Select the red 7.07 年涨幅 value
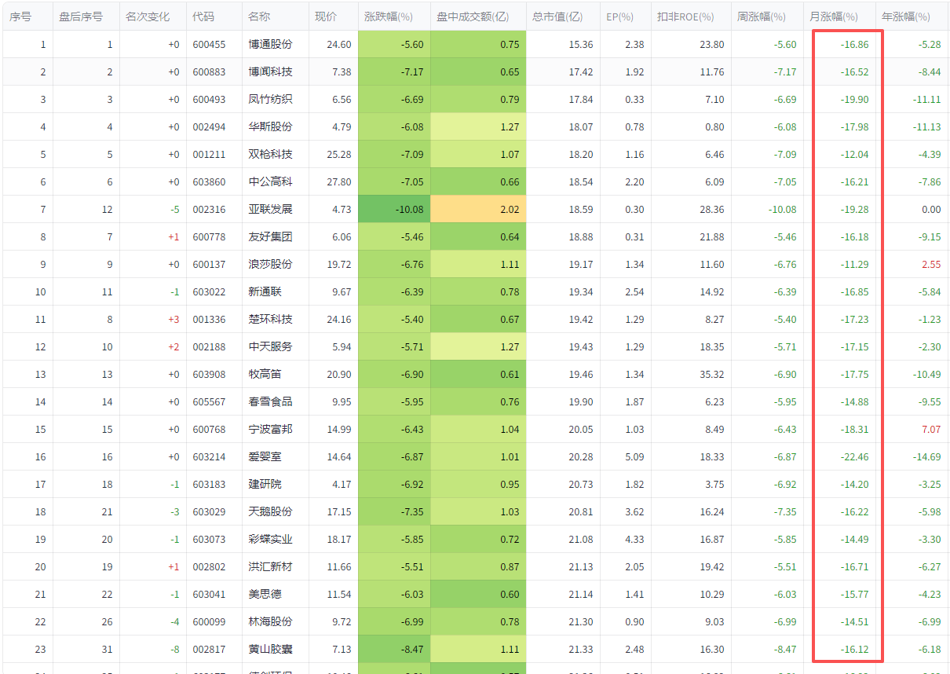Screen dimensions: 950x674 (x=930, y=430)
